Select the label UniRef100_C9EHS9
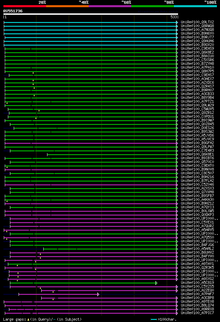Image resolution: width=220 pixels, height=322 pixels. pos(197,49)
